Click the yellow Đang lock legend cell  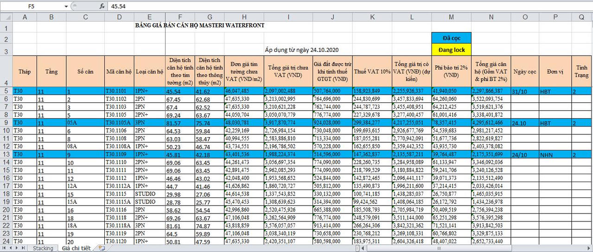(x=451, y=49)
